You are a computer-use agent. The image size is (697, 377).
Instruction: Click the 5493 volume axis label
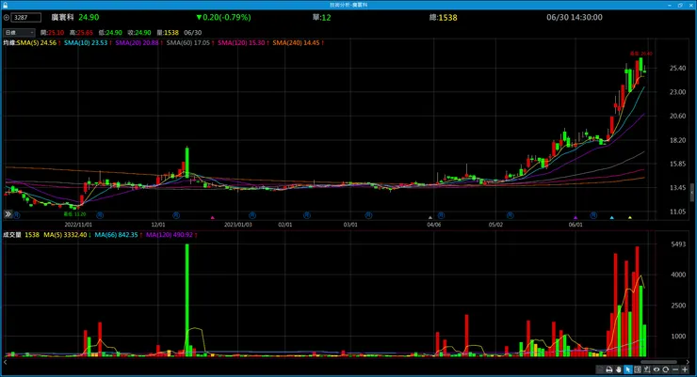[678, 244]
